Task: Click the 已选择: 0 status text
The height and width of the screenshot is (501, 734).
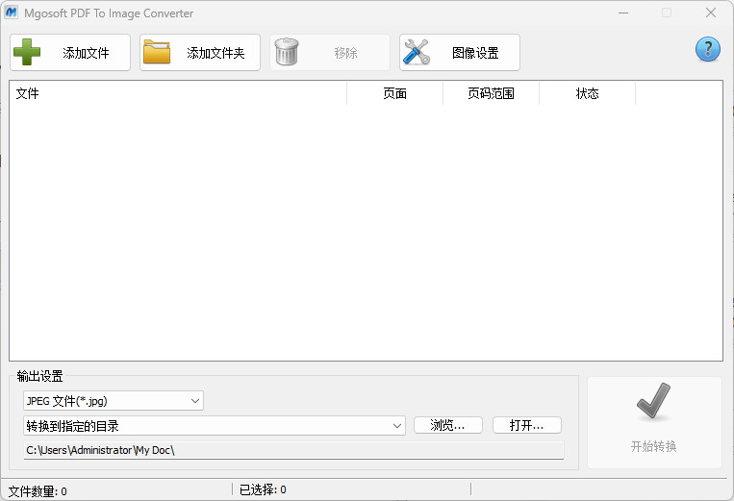Action: point(263,489)
